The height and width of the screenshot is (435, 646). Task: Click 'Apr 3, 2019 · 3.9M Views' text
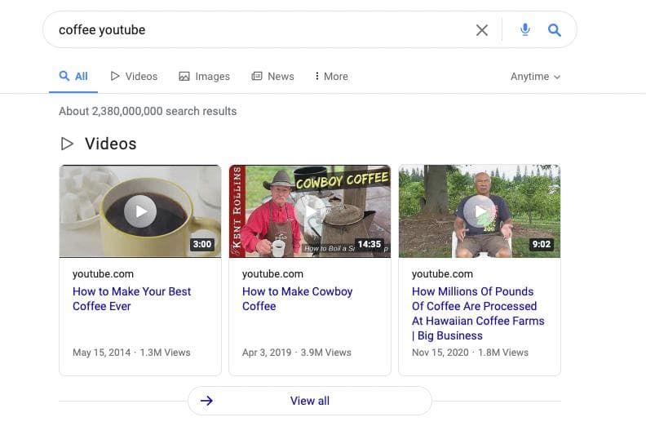pyautogui.click(x=297, y=353)
